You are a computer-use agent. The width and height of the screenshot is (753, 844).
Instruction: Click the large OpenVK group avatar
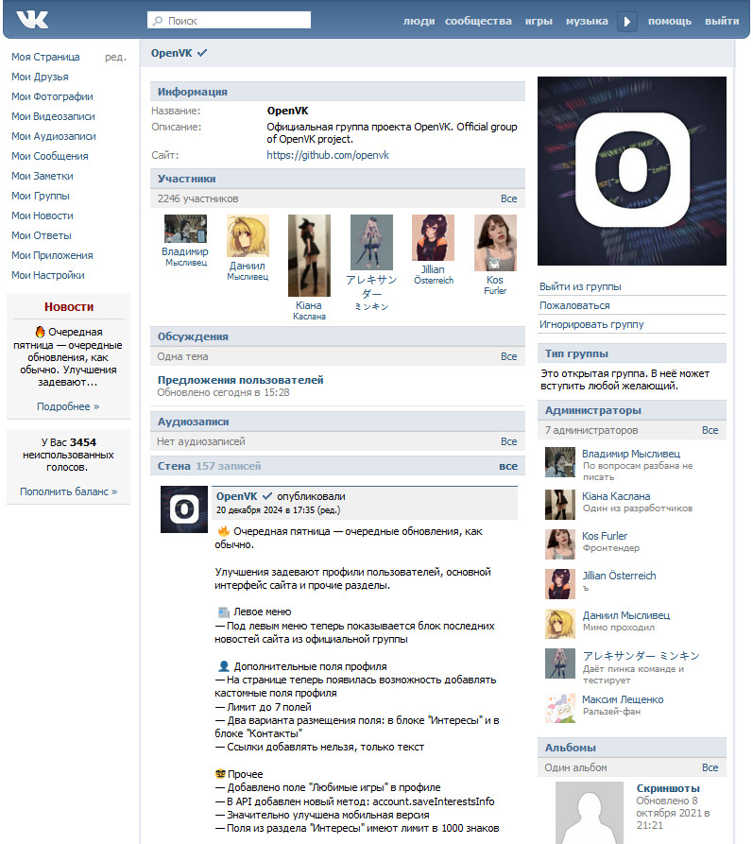[632, 171]
